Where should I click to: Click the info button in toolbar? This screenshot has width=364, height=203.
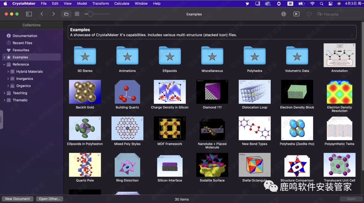point(284,14)
